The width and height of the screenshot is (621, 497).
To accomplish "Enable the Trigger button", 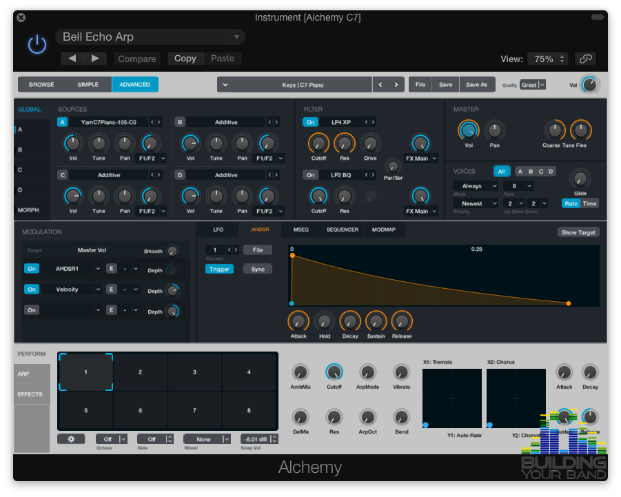I will (x=219, y=269).
